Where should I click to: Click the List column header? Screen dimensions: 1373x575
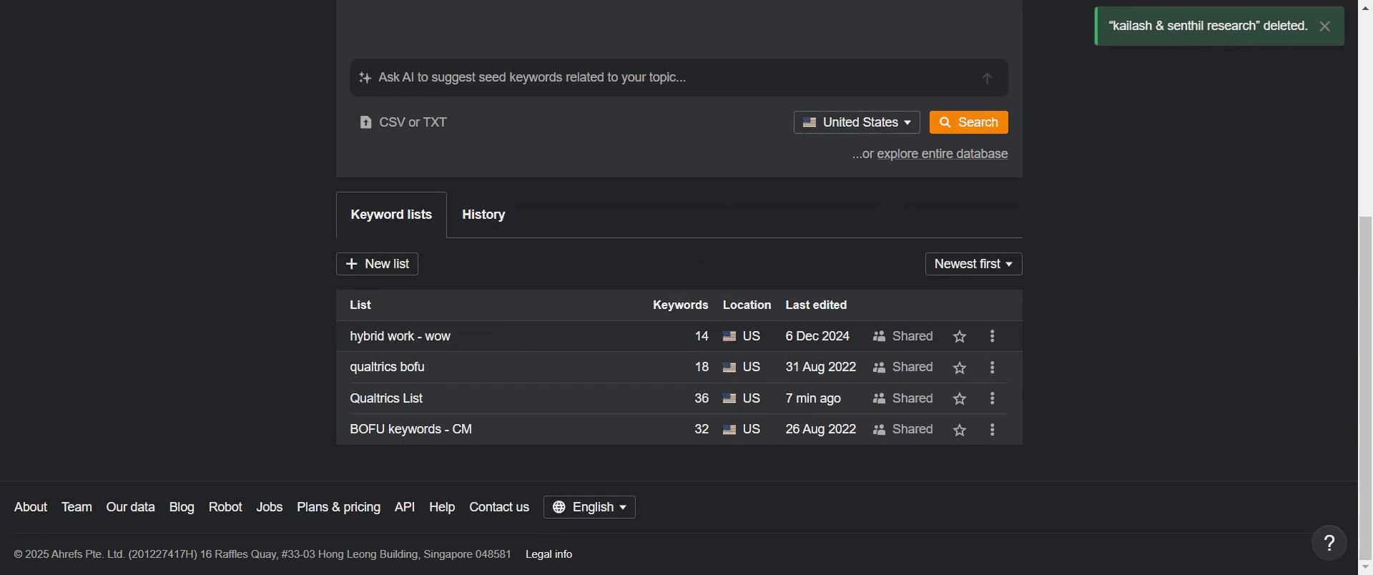(x=360, y=305)
